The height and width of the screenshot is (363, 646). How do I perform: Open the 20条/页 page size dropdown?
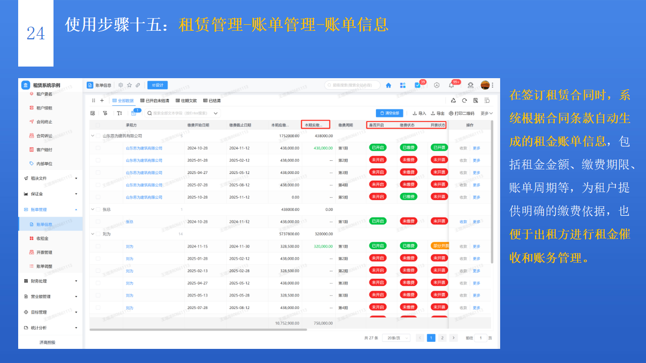[x=396, y=338]
